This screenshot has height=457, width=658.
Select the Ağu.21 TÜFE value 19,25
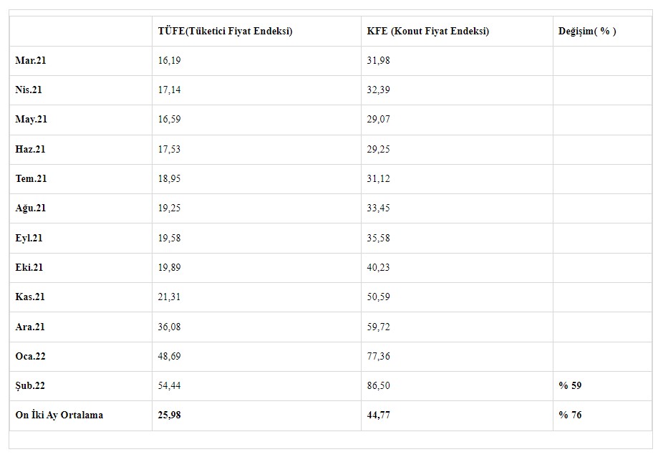point(169,208)
